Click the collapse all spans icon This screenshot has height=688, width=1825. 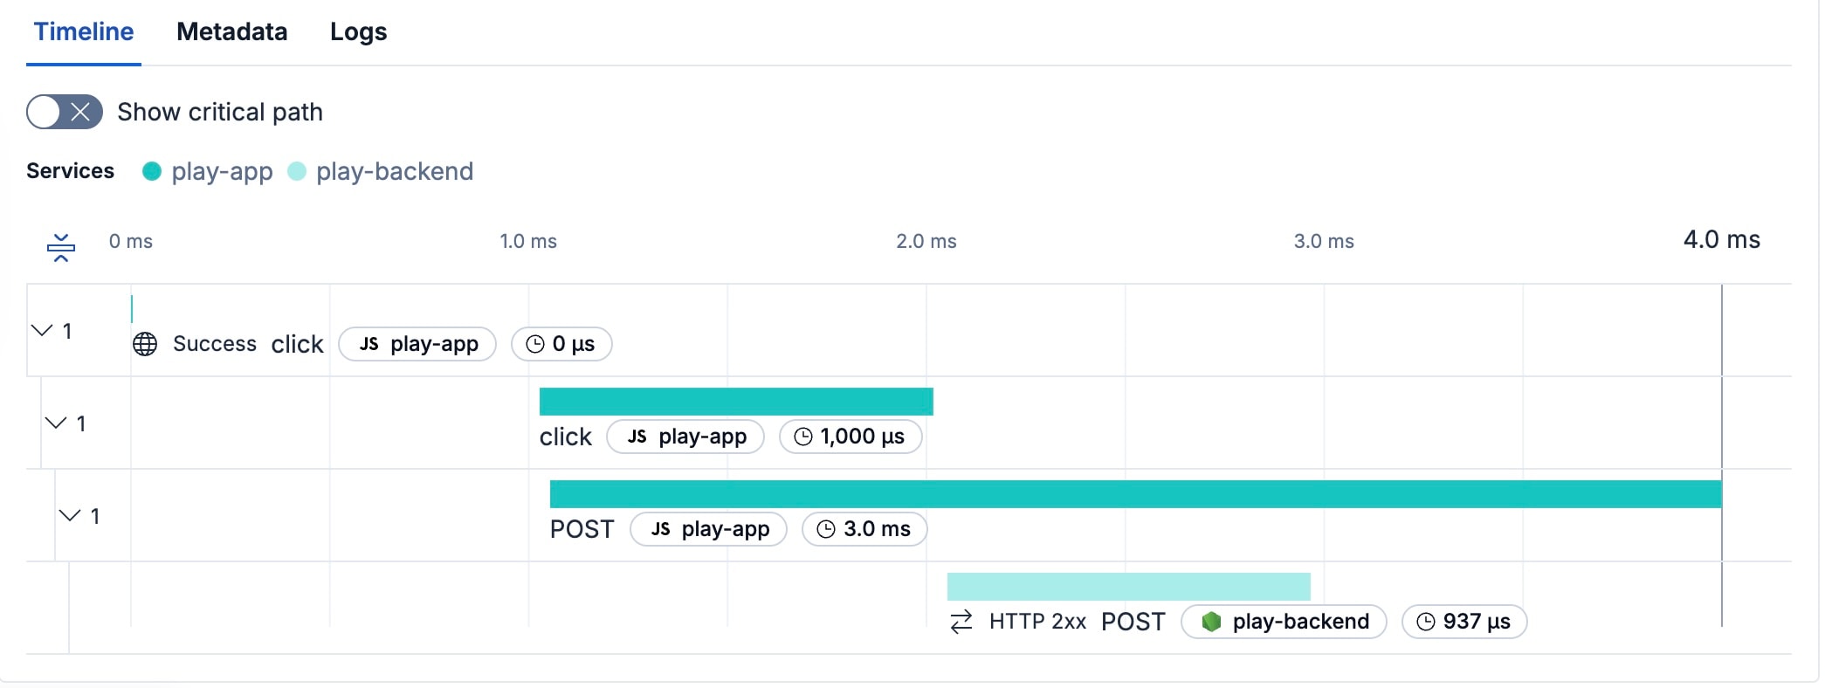(x=61, y=247)
